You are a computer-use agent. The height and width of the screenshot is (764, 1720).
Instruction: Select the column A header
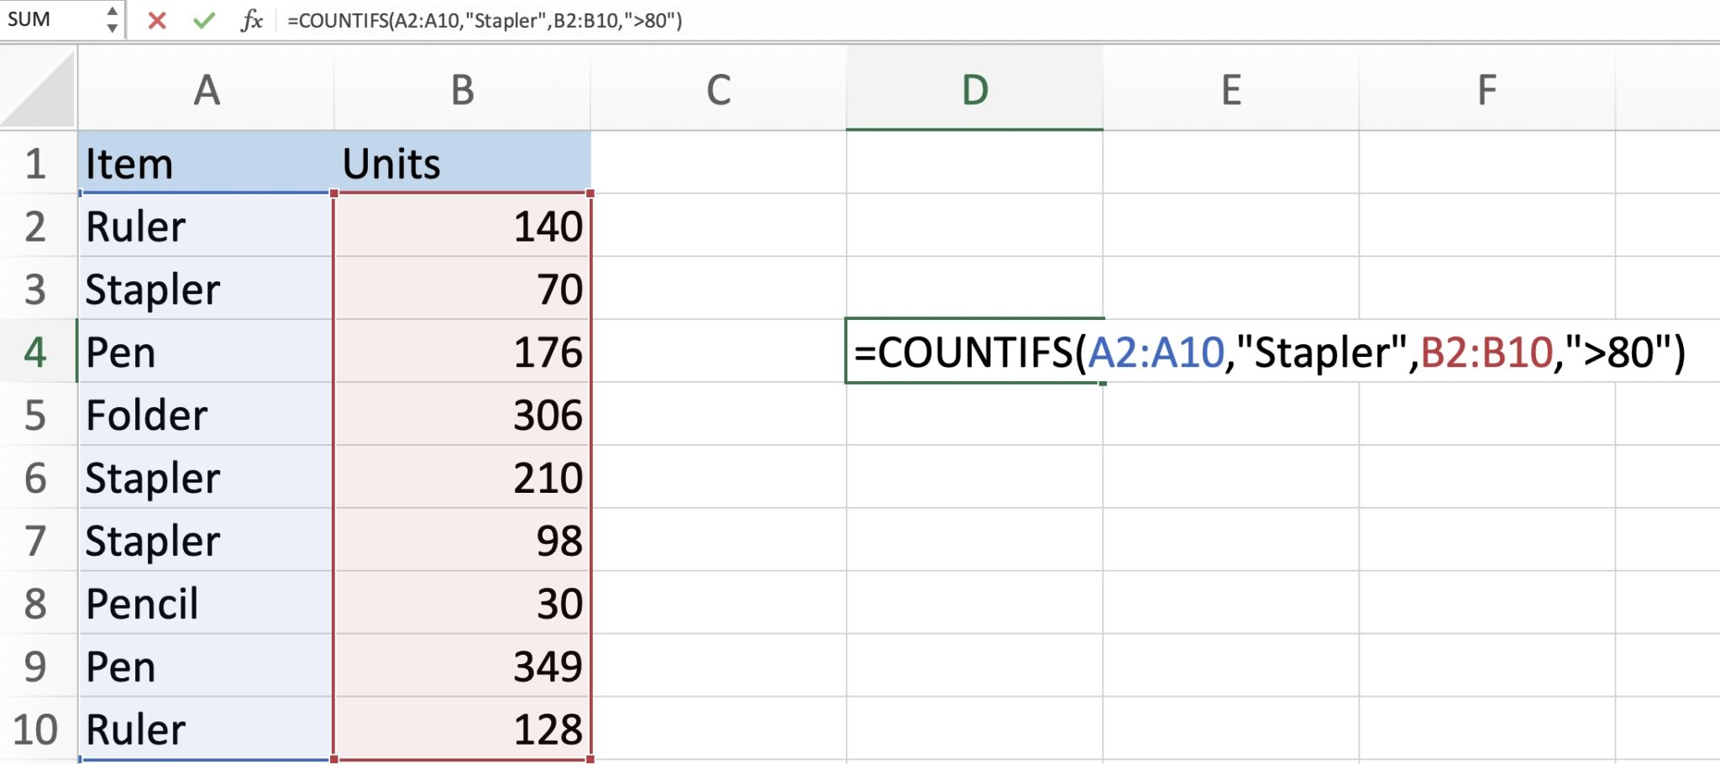207,90
